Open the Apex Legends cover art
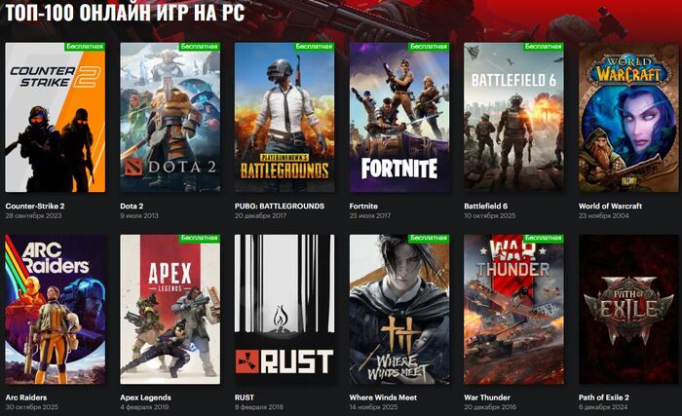The image size is (682, 416). [170, 310]
